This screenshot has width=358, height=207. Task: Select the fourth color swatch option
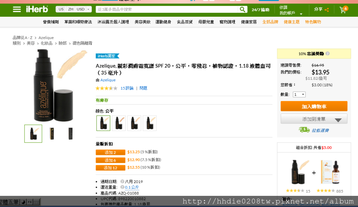tap(150, 123)
